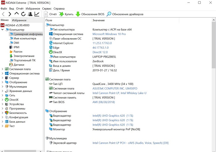Collapse the Компьютер tree node

(2, 30)
